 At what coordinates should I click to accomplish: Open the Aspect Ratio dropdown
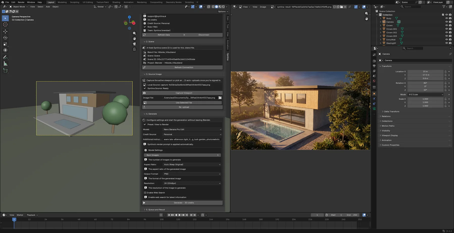tap(192, 164)
